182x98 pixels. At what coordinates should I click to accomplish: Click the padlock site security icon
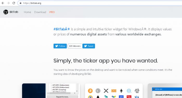coord(21,3)
